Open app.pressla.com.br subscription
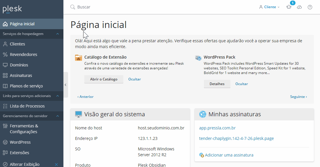The width and height of the screenshot is (320, 167). [x=217, y=128]
